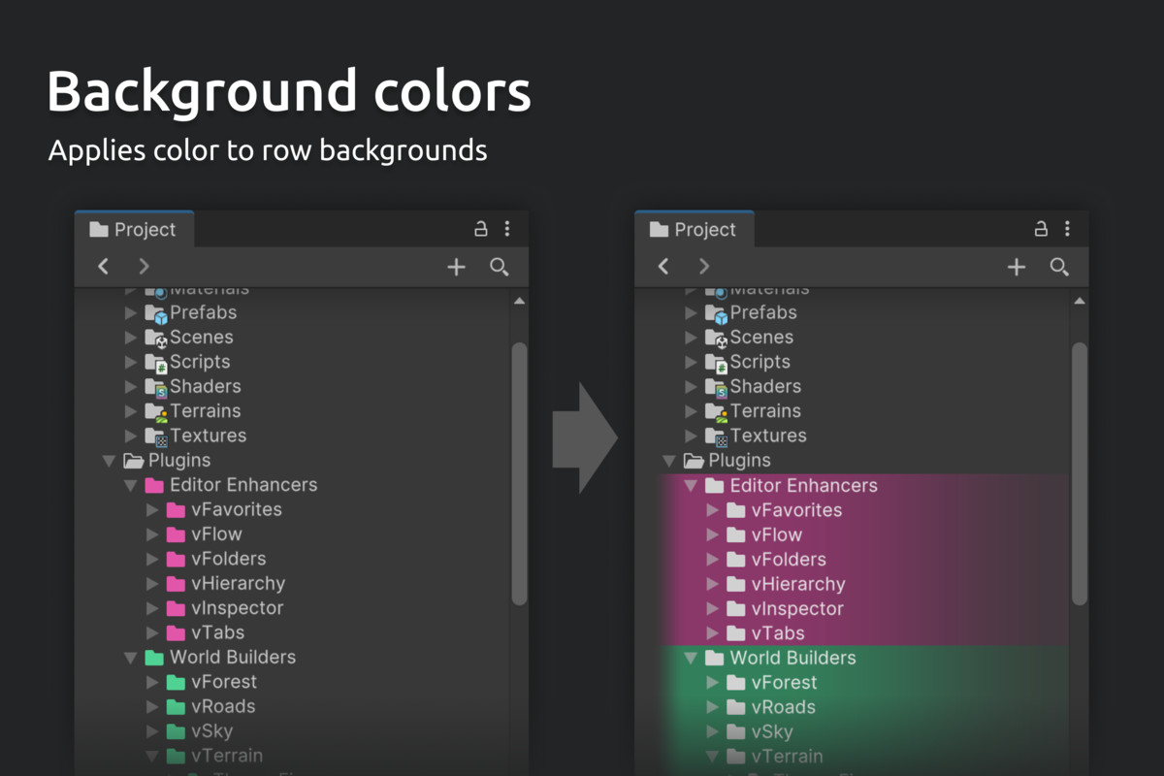Open the three-dot menu in left Project panel
This screenshot has height=776, width=1164.
point(507,229)
